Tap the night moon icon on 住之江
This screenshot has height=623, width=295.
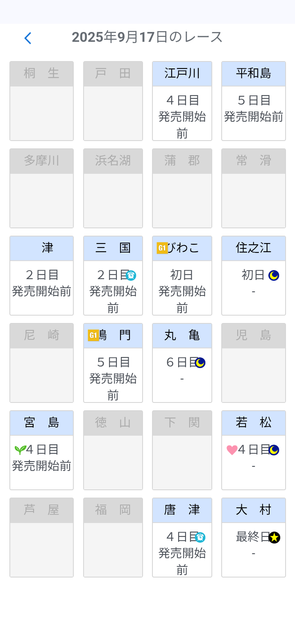[274, 275]
